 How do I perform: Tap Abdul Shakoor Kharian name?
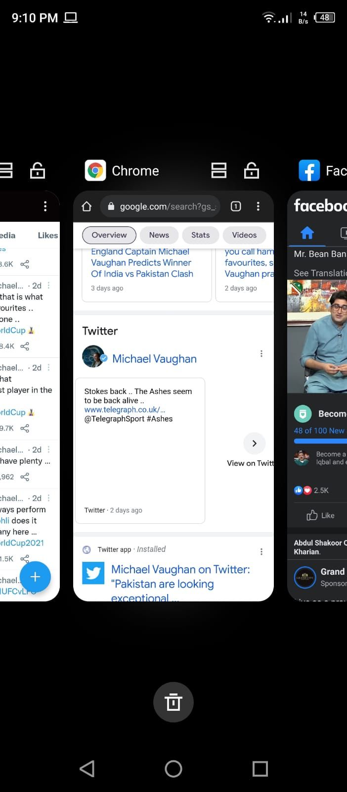[320, 547]
